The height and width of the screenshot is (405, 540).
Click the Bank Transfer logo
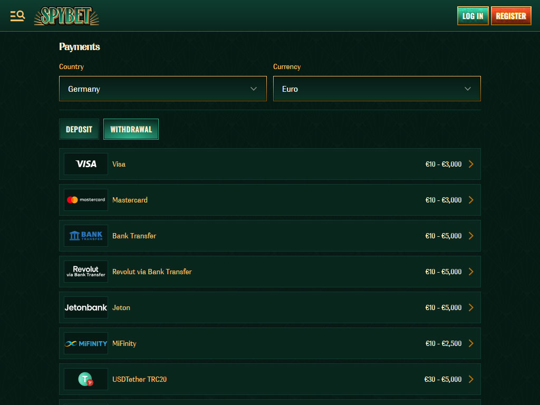click(x=86, y=236)
